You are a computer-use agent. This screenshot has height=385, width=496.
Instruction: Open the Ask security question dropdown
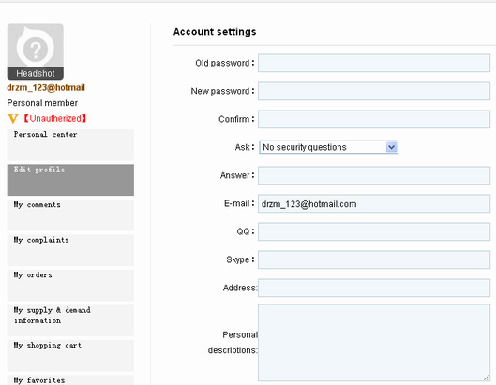(x=328, y=147)
